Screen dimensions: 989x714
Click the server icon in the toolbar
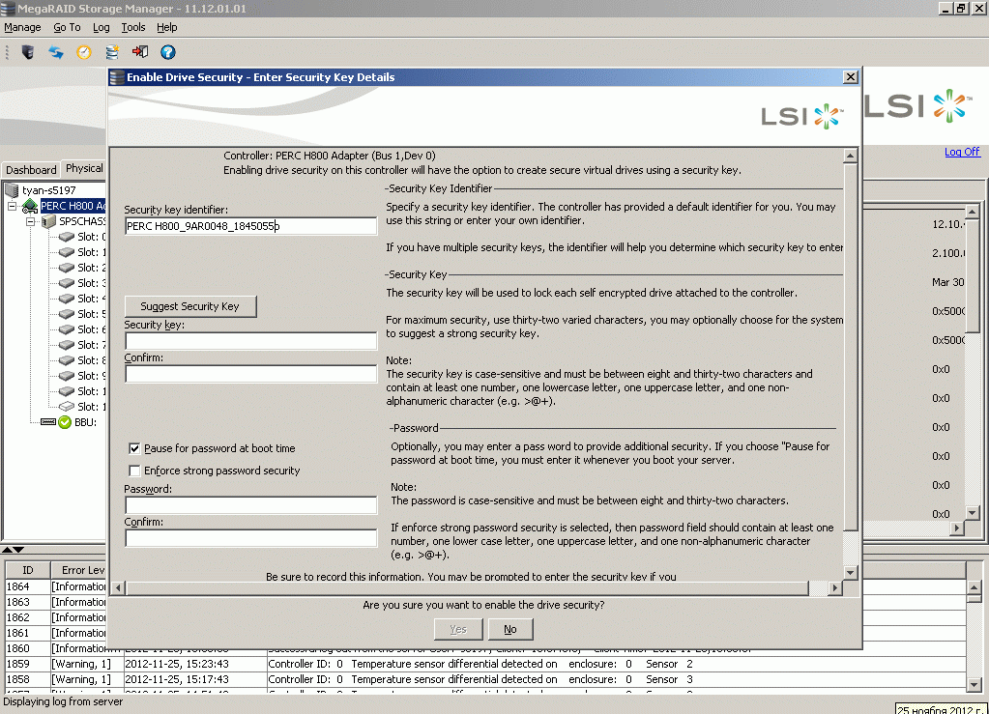coord(27,52)
